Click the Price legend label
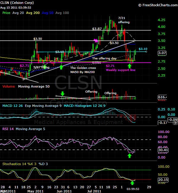The width and height of the screenshot is (178, 193). pos(6,13)
